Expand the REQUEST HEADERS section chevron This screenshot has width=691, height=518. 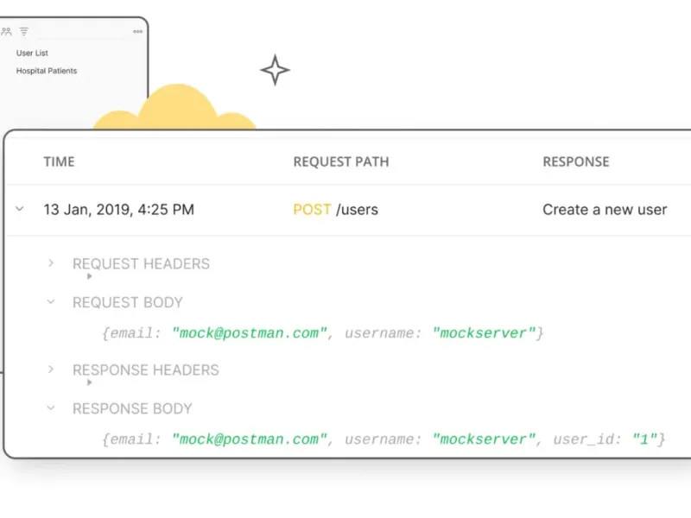(51, 263)
